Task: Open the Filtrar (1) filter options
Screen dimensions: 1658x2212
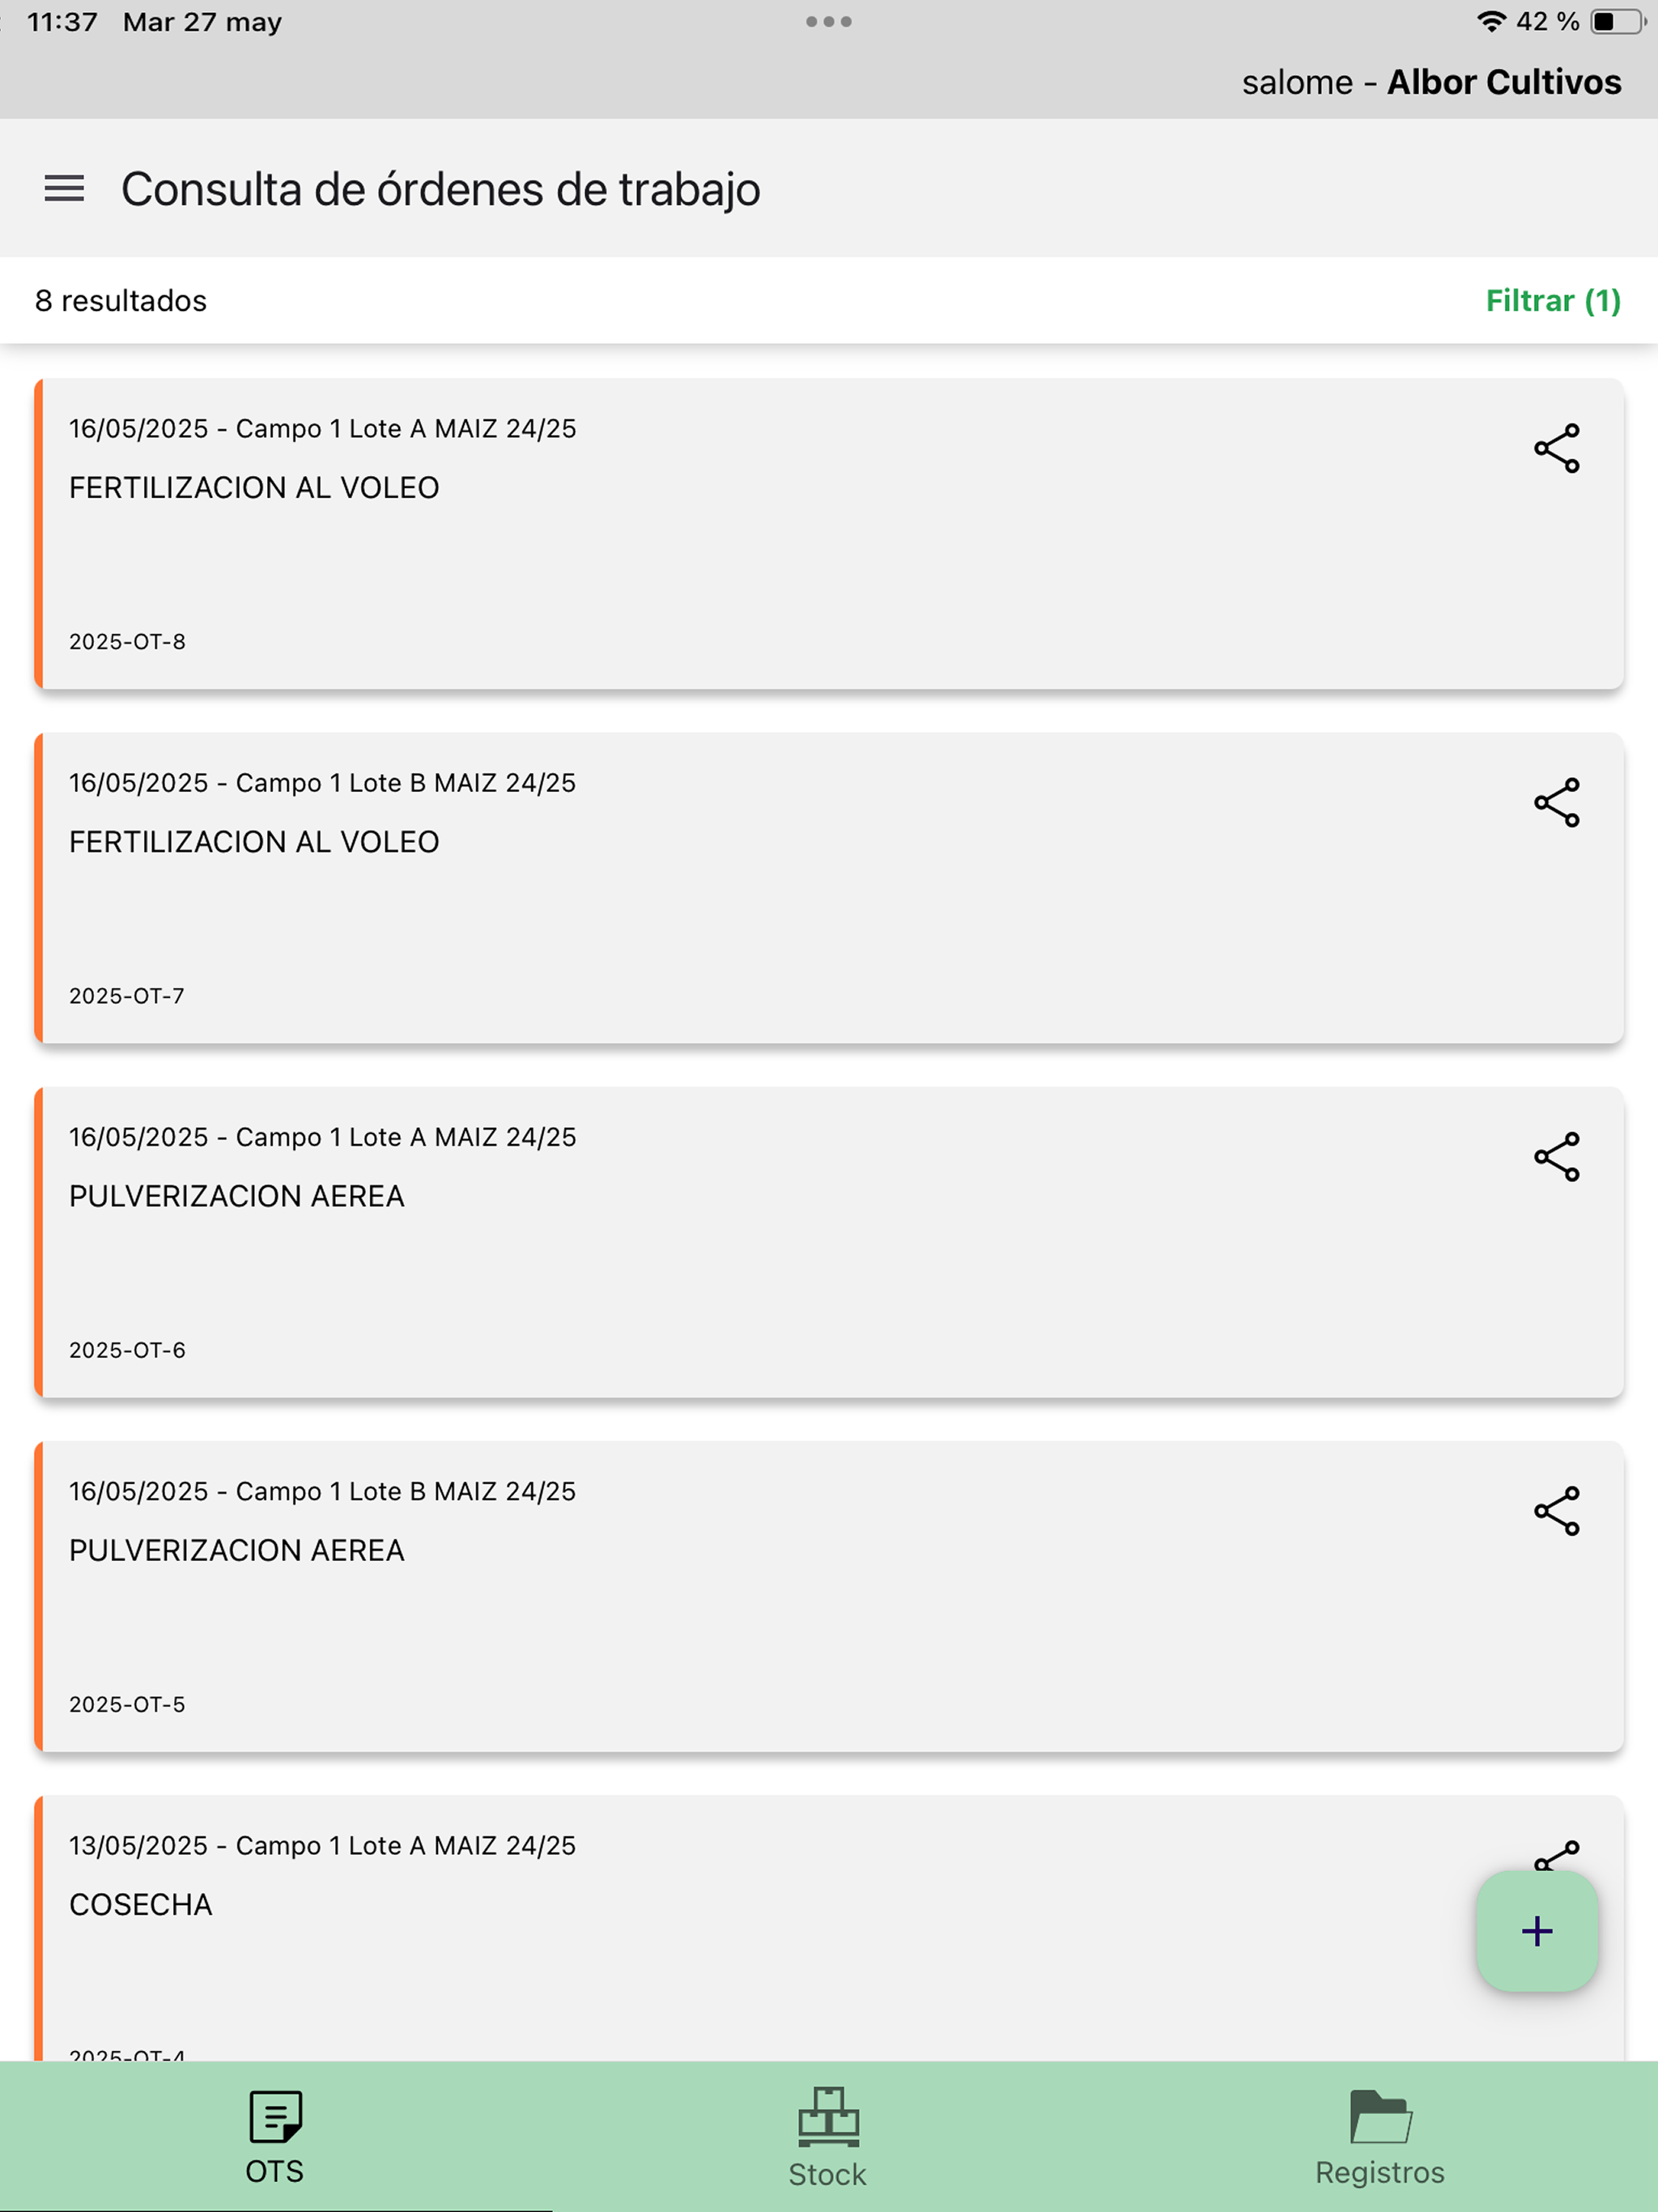Action: (1553, 301)
